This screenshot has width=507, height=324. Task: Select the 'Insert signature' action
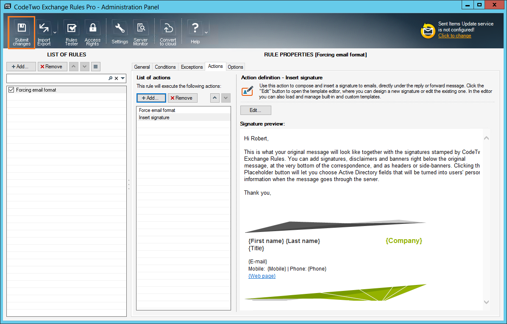(184, 117)
